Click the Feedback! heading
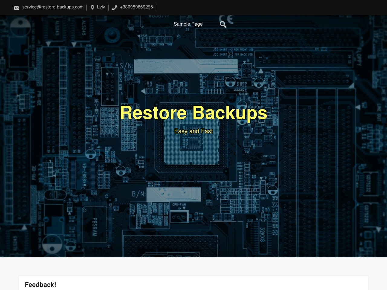 [41, 285]
